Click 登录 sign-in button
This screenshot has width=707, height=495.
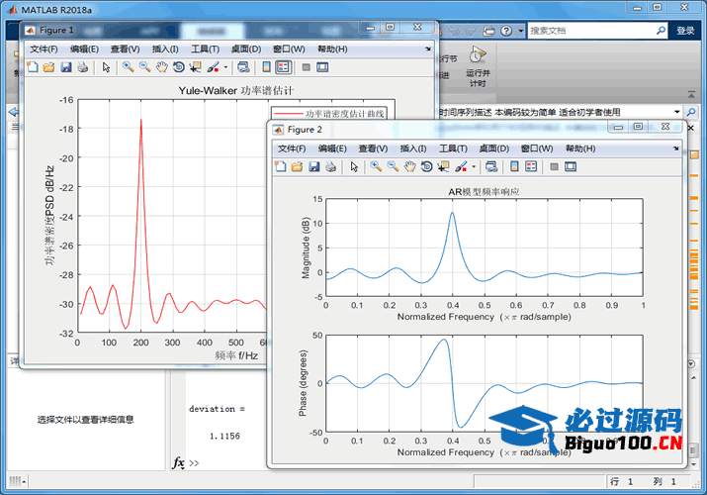tap(685, 31)
